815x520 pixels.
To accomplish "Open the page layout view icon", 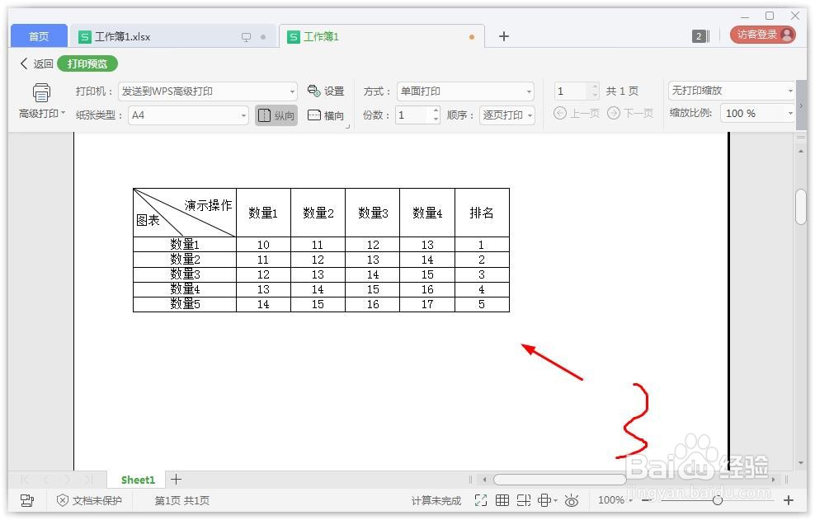I will (x=544, y=500).
